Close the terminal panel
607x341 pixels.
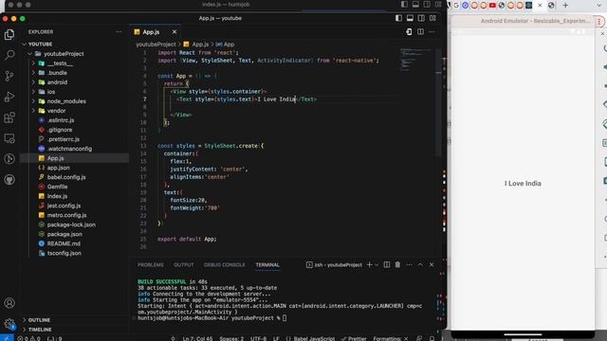tap(432, 265)
